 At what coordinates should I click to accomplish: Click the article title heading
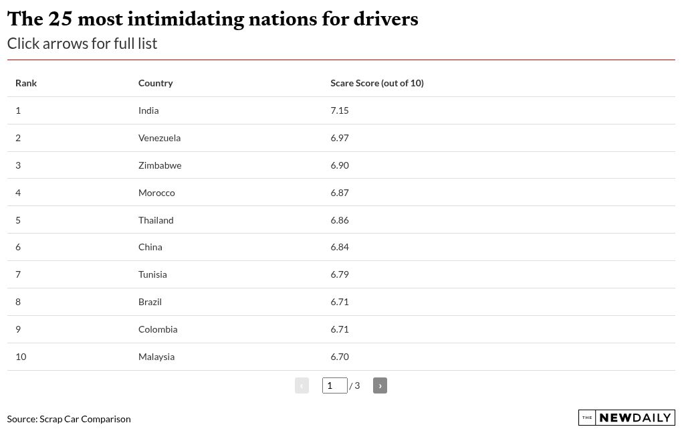click(213, 19)
